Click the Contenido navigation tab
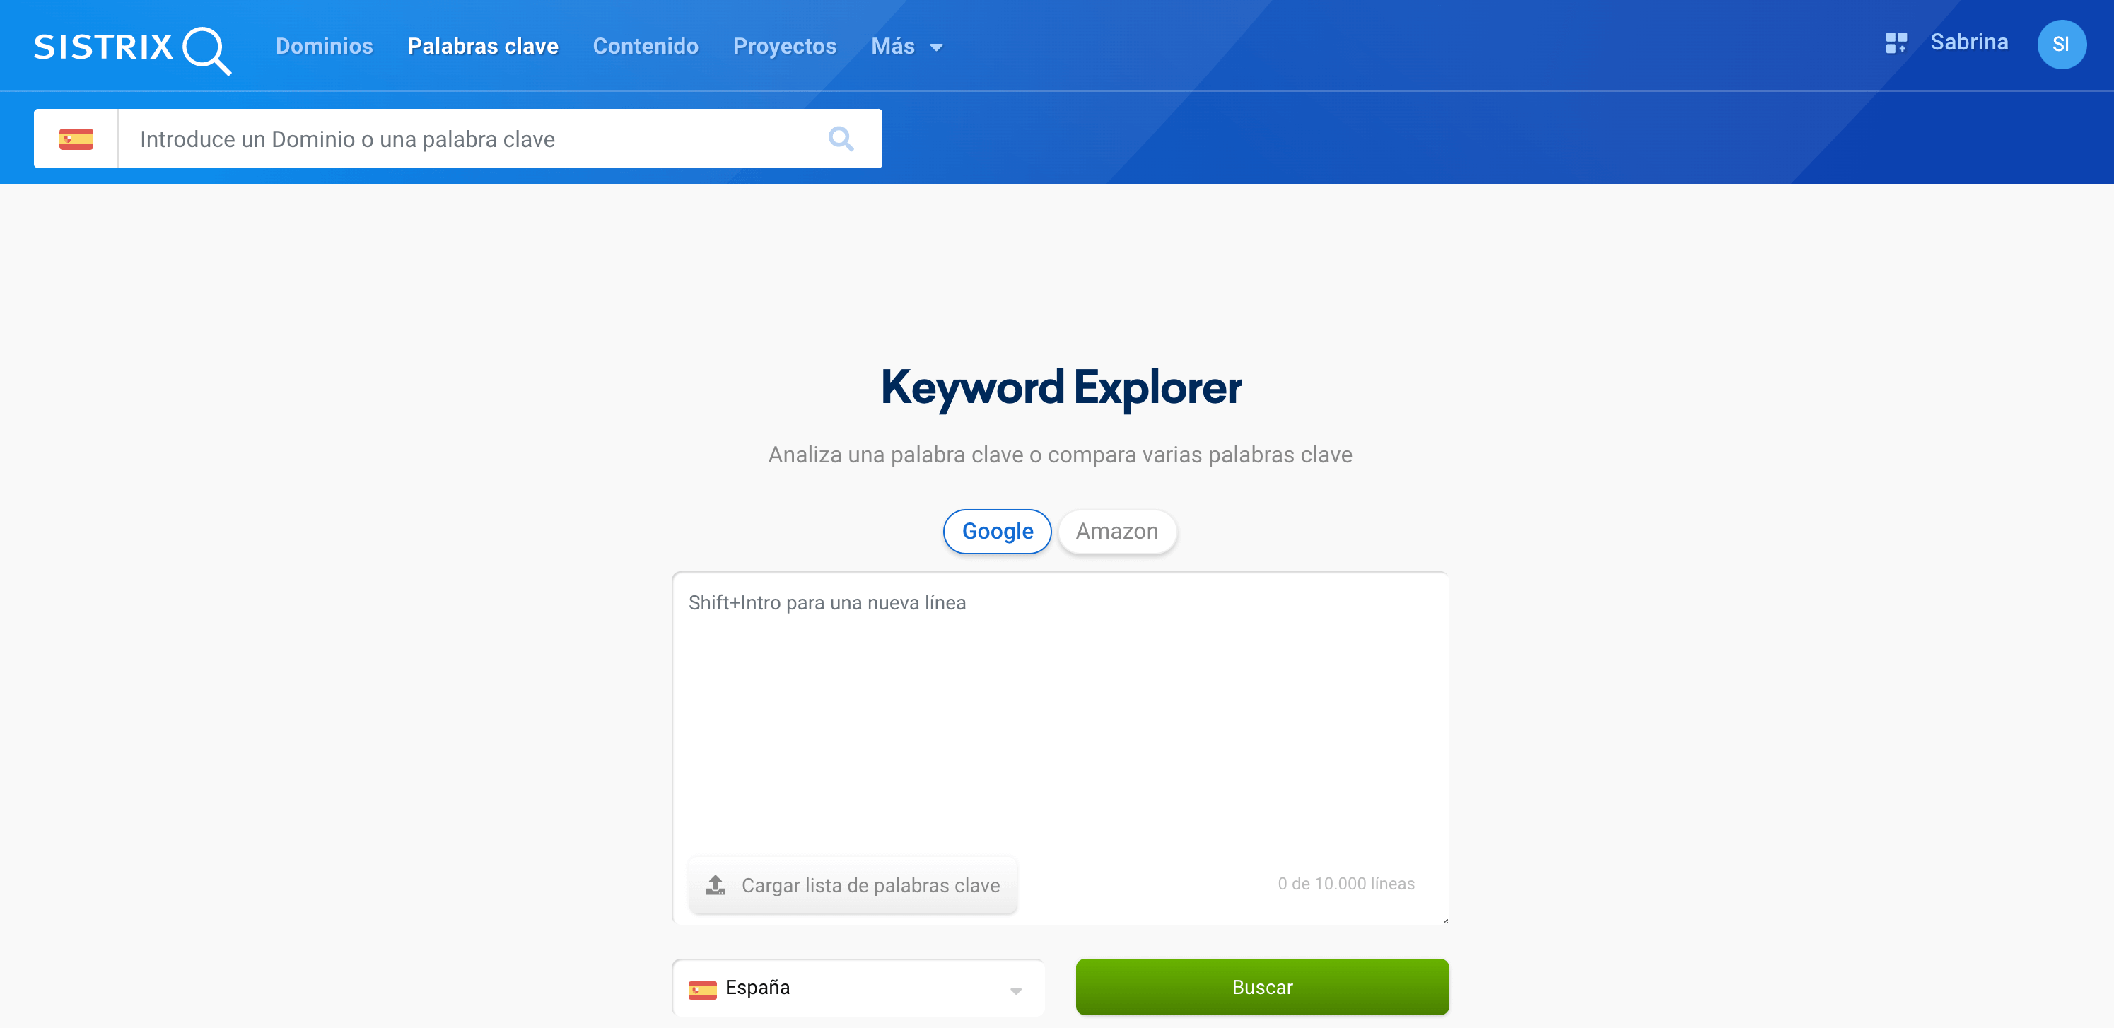 click(x=646, y=45)
